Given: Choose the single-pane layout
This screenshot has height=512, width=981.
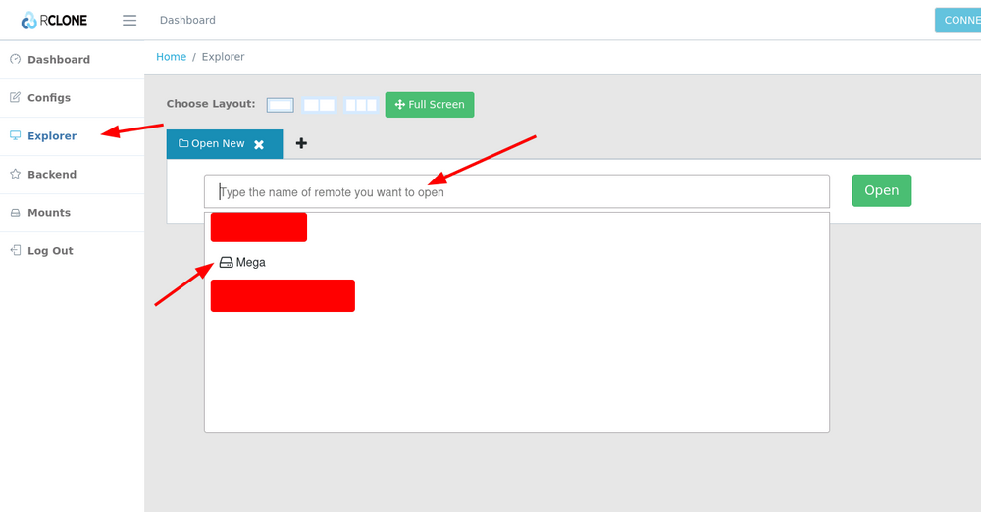Looking at the screenshot, I should (280, 105).
